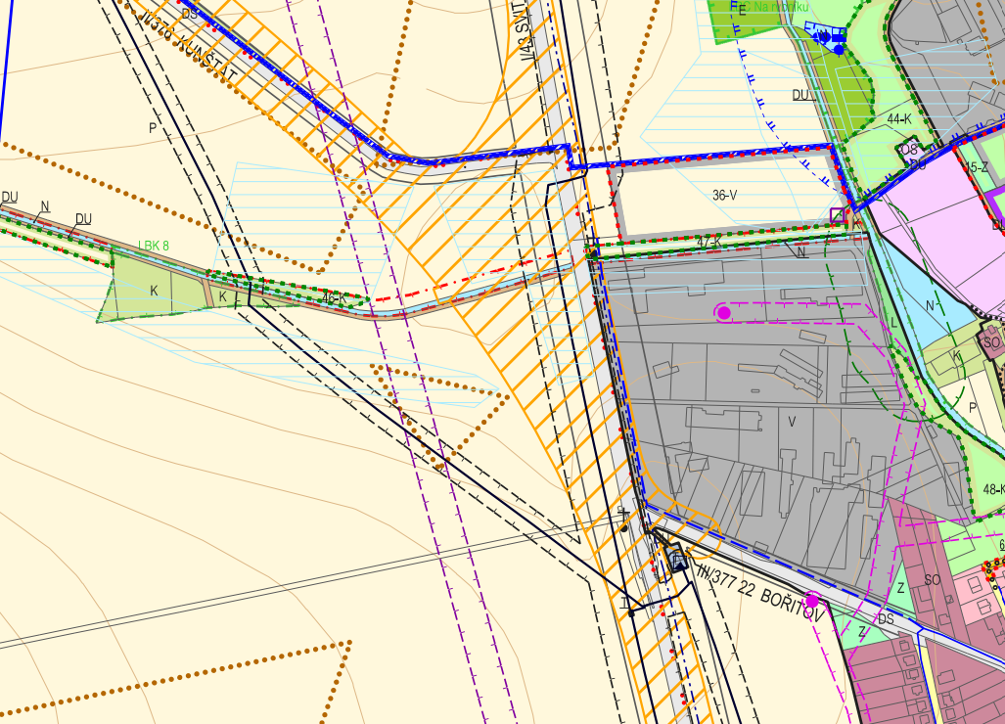Click the OS label near the 44-K area
The image size is (1005, 724).
909,150
